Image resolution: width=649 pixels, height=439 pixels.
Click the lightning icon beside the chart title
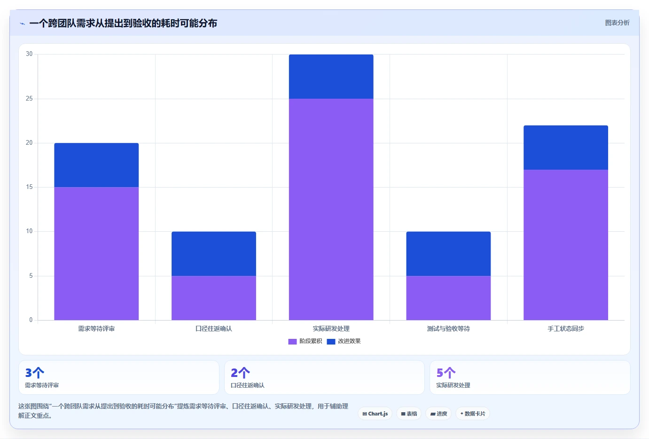tap(22, 24)
